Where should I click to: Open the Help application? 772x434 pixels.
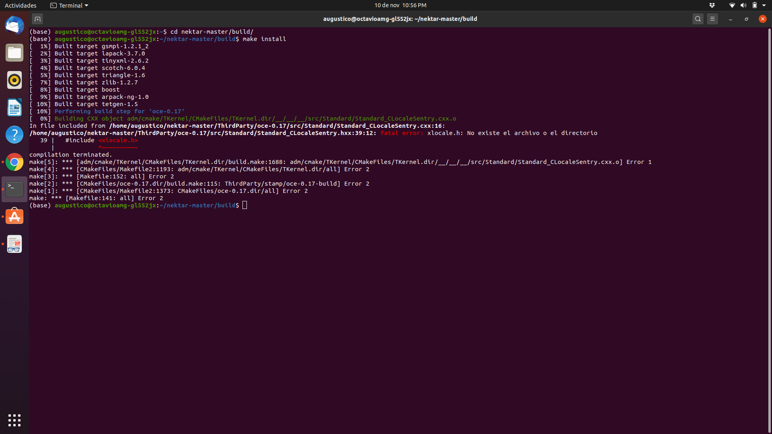tap(14, 135)
